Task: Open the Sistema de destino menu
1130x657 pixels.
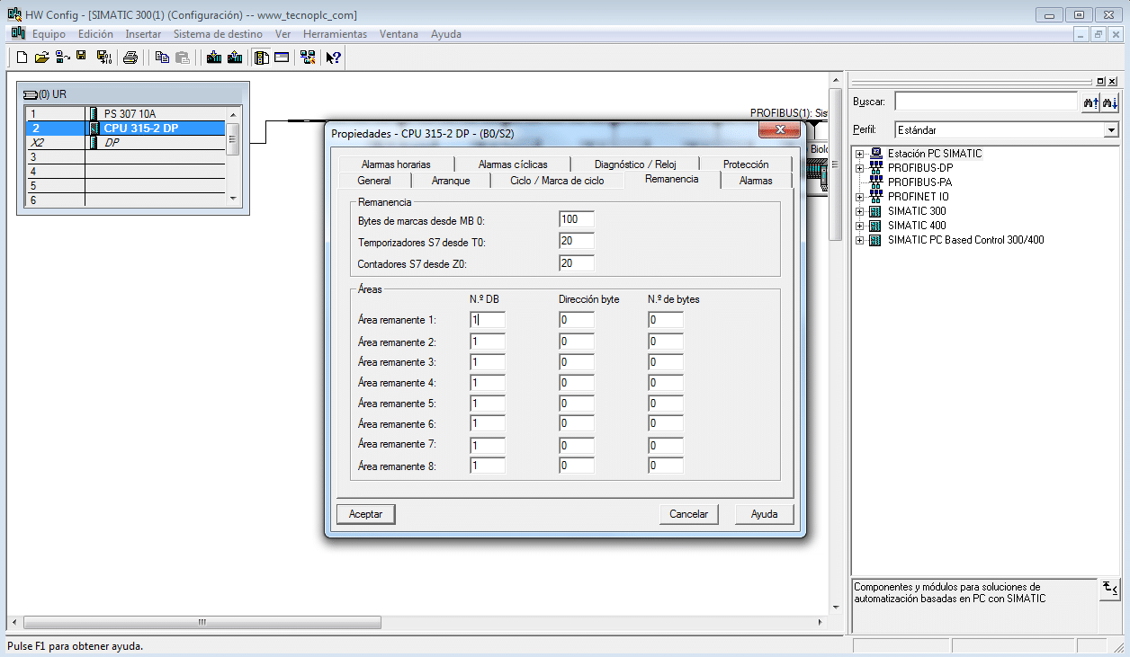Action: pyautogui.click(x=218, y=34)
